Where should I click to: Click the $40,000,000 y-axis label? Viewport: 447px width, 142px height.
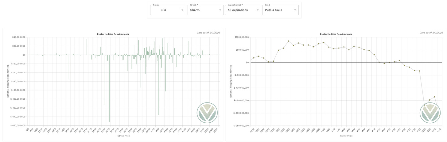[x=18, y=37]
